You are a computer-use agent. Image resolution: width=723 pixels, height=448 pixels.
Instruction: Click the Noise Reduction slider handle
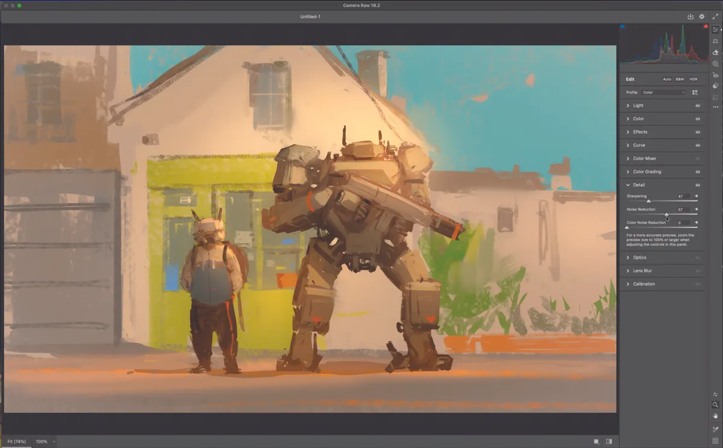(x=666, y=214)
